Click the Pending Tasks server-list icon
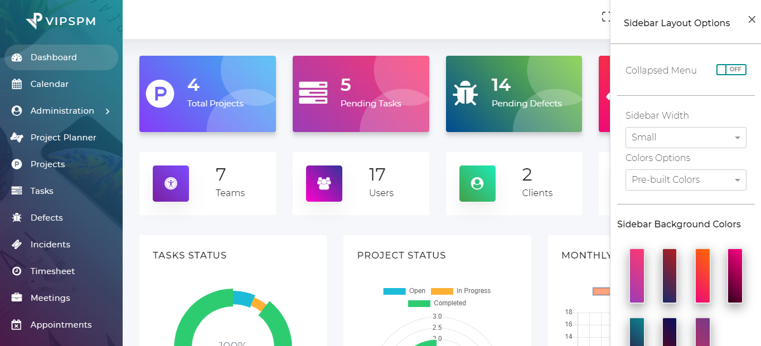The image size is (761, 346). [x=313, y=93]
